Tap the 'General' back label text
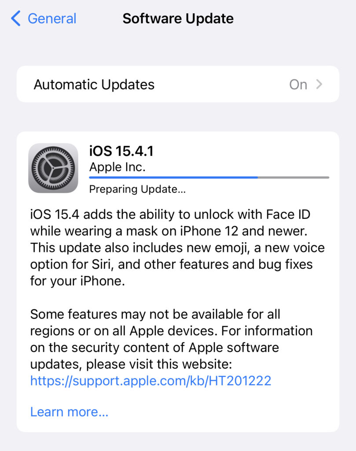 click(52, 18)
